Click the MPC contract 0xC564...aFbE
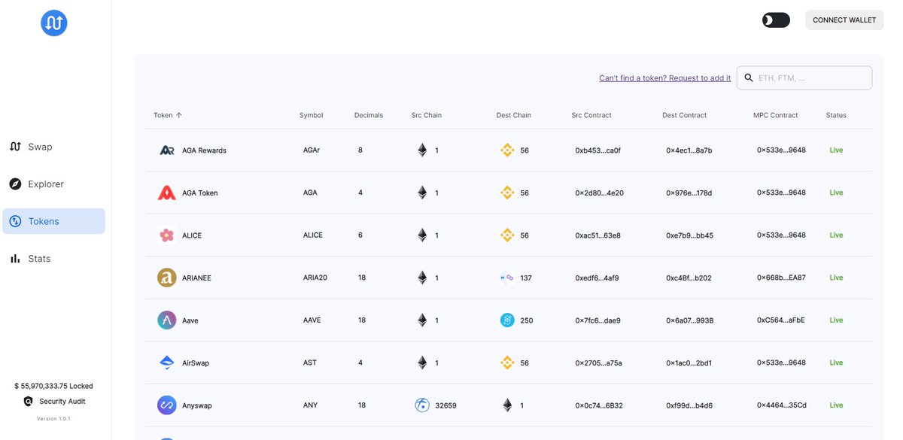 781,320
